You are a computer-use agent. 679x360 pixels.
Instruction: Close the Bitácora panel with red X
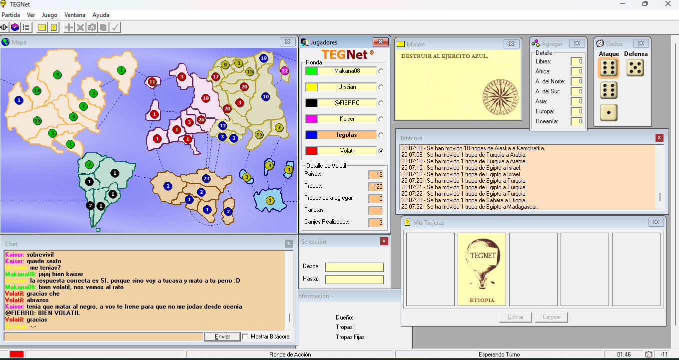[x=660, y=138]
